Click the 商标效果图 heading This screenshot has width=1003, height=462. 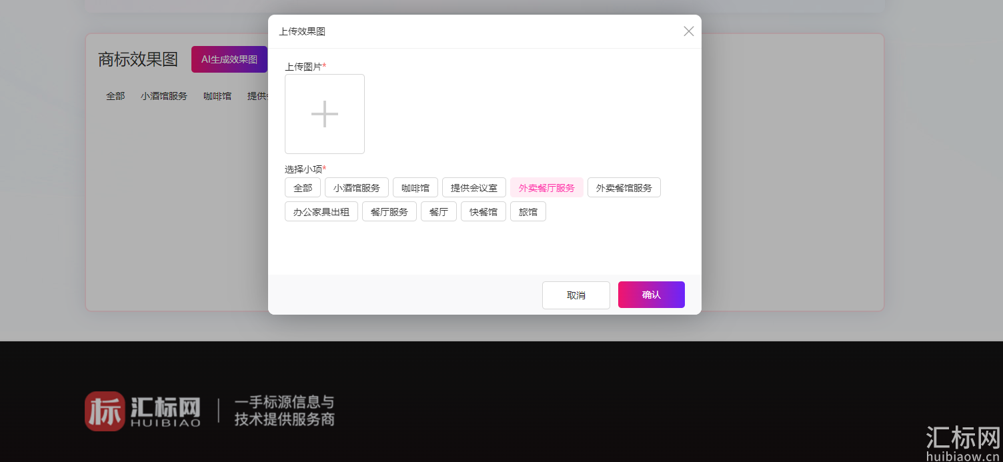(x=138, y=59)
